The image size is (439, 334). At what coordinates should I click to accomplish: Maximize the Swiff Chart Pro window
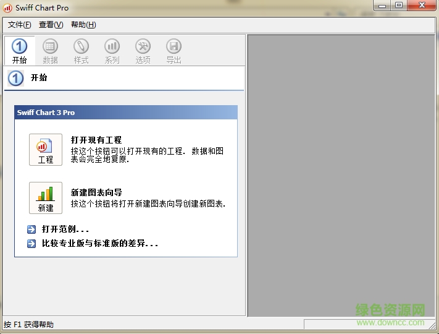click(x=399, y=6)
